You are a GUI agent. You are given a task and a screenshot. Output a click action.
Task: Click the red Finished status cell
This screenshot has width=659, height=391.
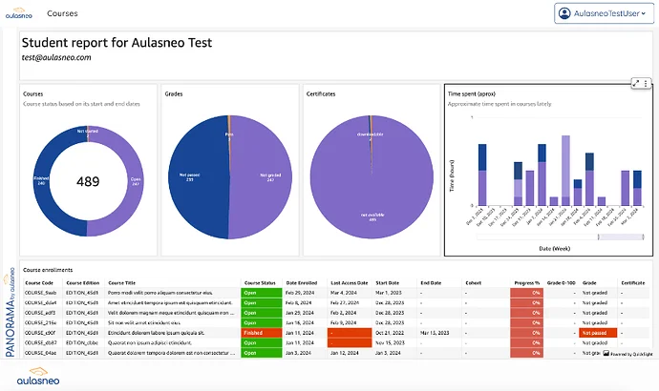(262, 332)
